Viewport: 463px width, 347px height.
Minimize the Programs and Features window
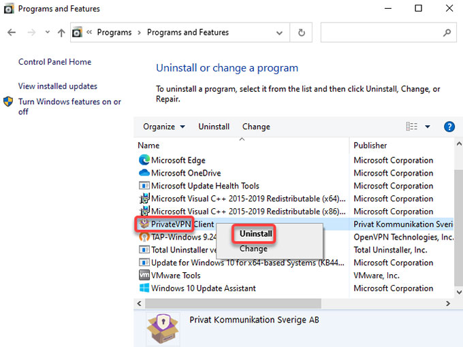(388, 8)
